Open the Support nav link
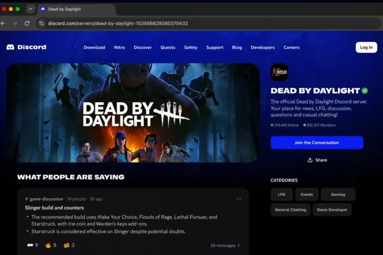The width and height of the screenshot is (383, 255). pos(215,47)
